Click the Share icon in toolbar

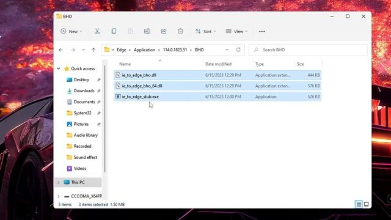pyautogui.click(x=164, y=31)
